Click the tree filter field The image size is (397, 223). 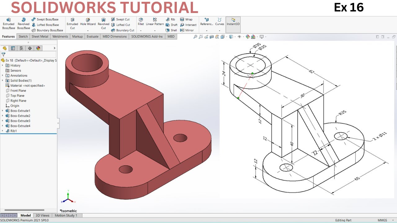click(29, 55)
